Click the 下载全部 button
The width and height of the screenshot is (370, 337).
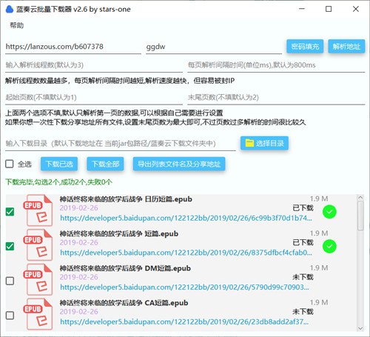click(105, 164)
